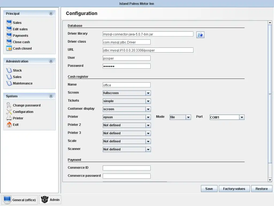The image size is (274, 206).
Task: Click the Printer icon in System panel
Action: [9, 118]
